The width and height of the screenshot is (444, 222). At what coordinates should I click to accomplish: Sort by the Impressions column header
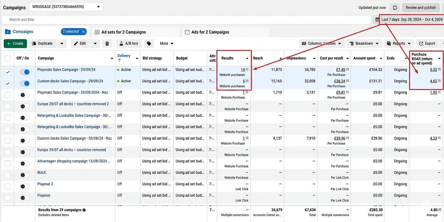click(x=296, y=58)
